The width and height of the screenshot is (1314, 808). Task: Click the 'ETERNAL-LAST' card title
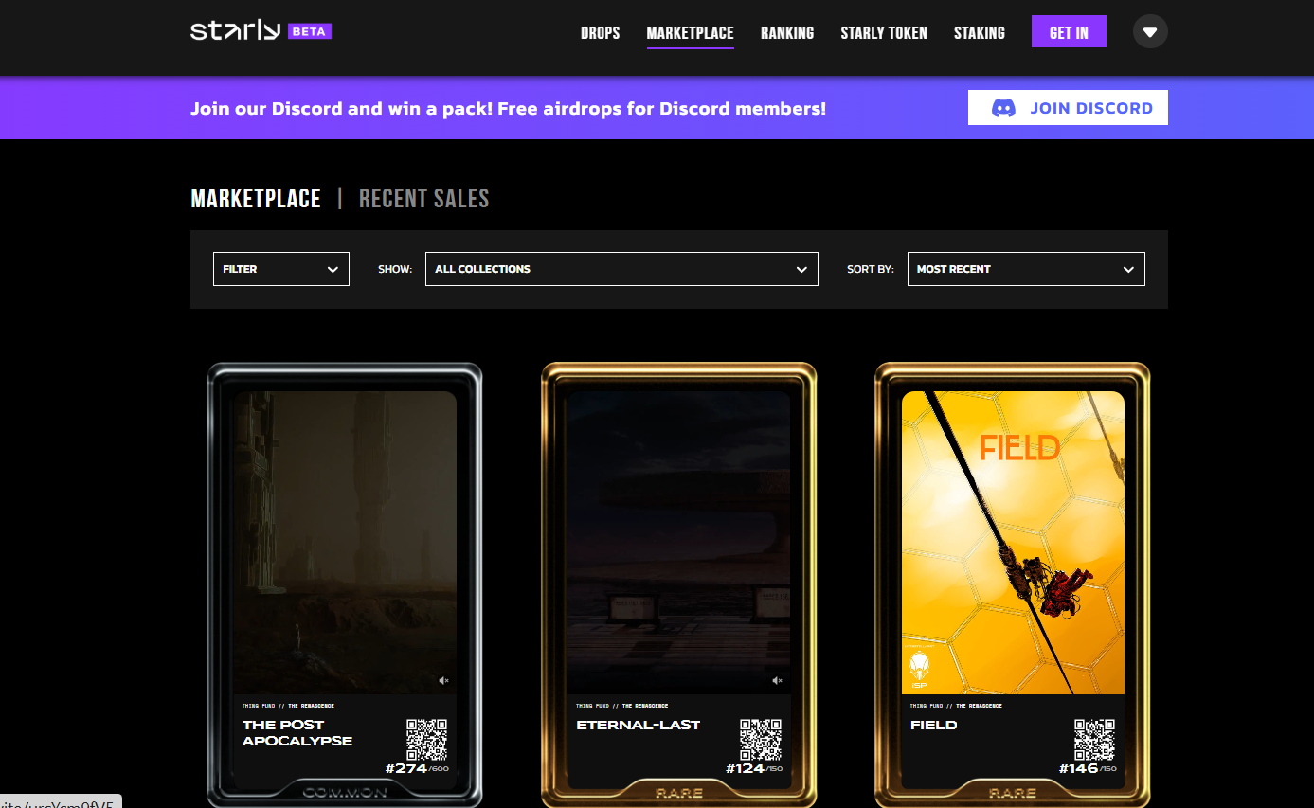(639, 726)
